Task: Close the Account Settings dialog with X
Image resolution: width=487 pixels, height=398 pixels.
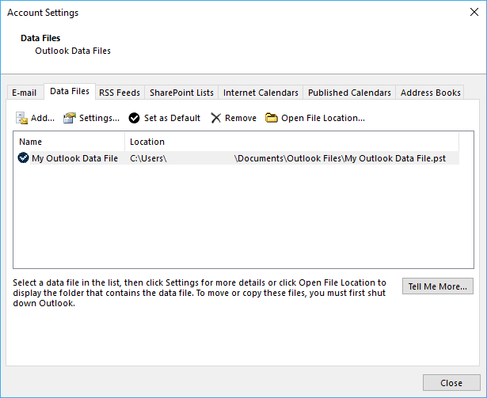Action: pos(474,12)
